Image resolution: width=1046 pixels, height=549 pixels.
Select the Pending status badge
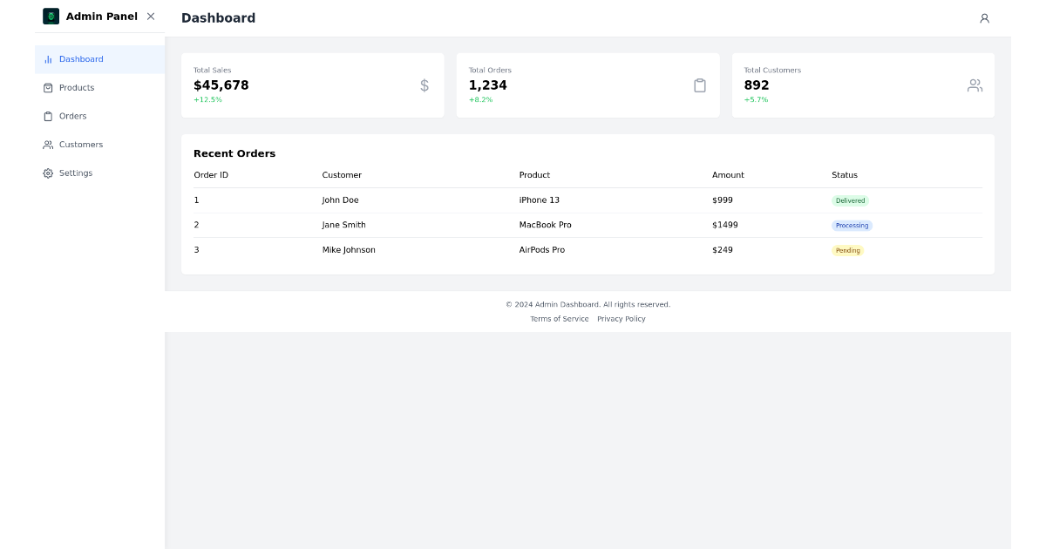click(x=847, y=250)
